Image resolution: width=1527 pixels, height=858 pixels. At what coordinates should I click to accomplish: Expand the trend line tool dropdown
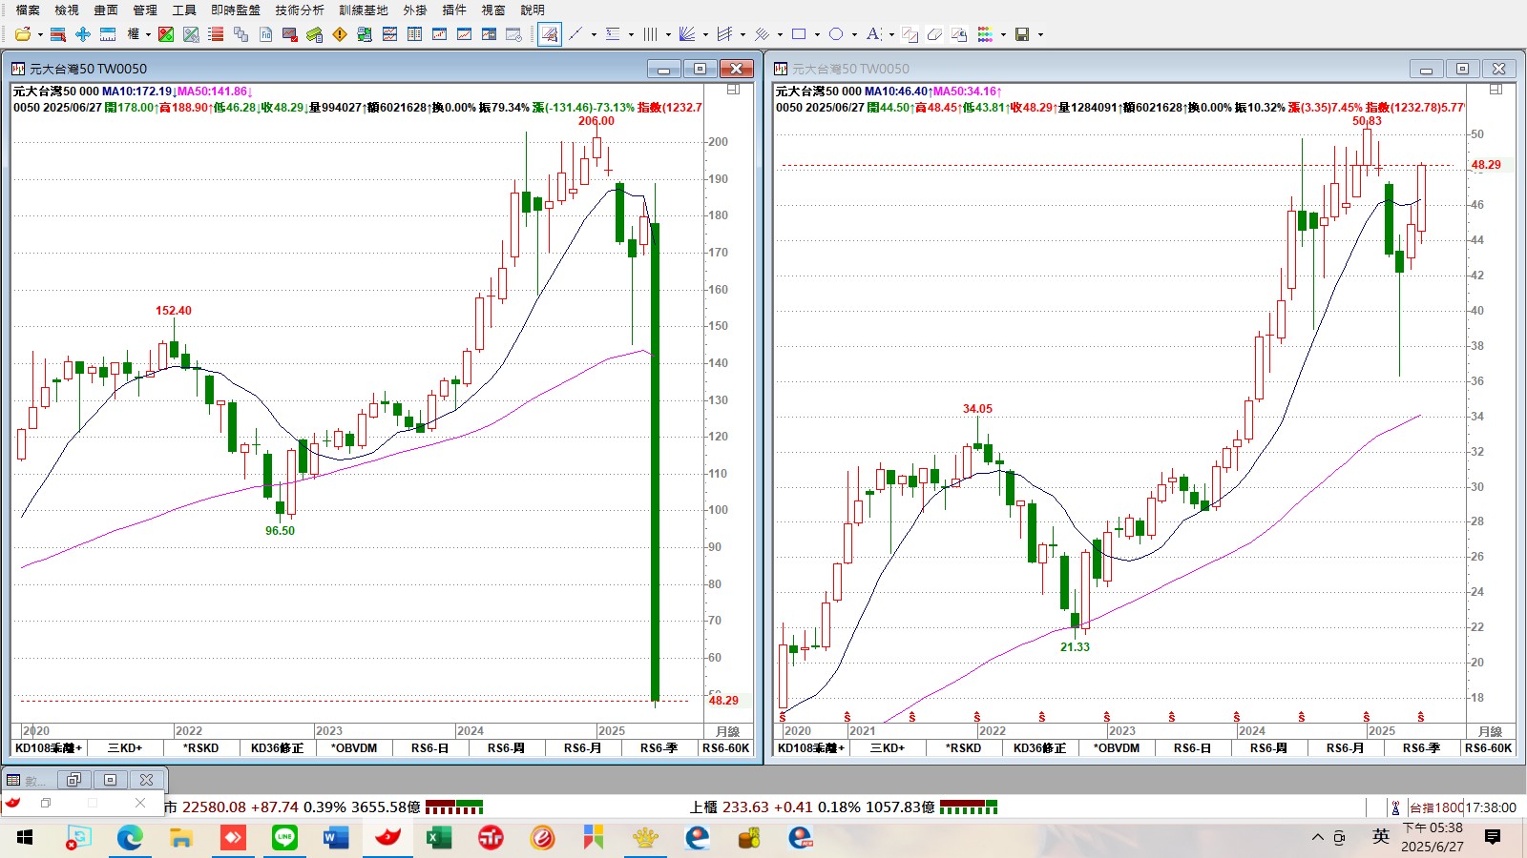click(x=594, y=35)
